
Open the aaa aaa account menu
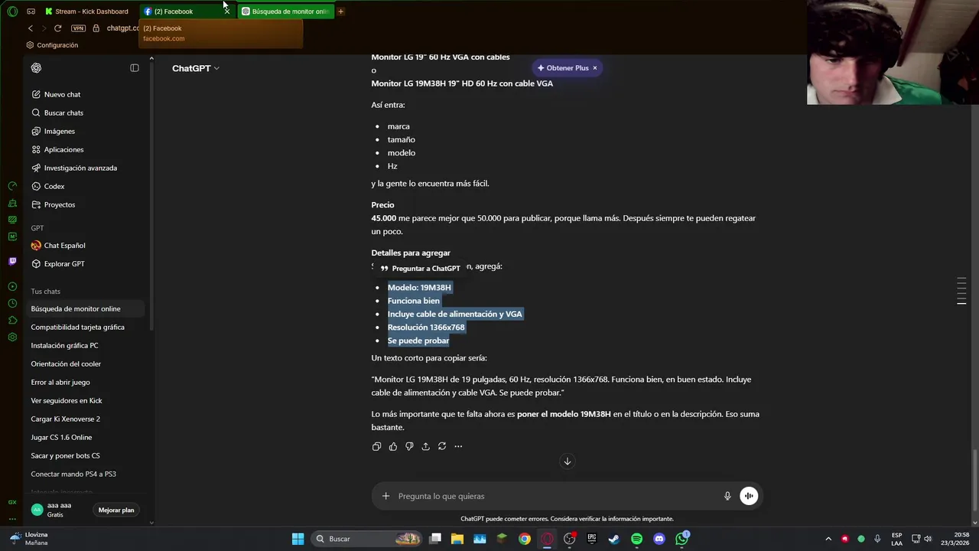click(x=59, y=510)
